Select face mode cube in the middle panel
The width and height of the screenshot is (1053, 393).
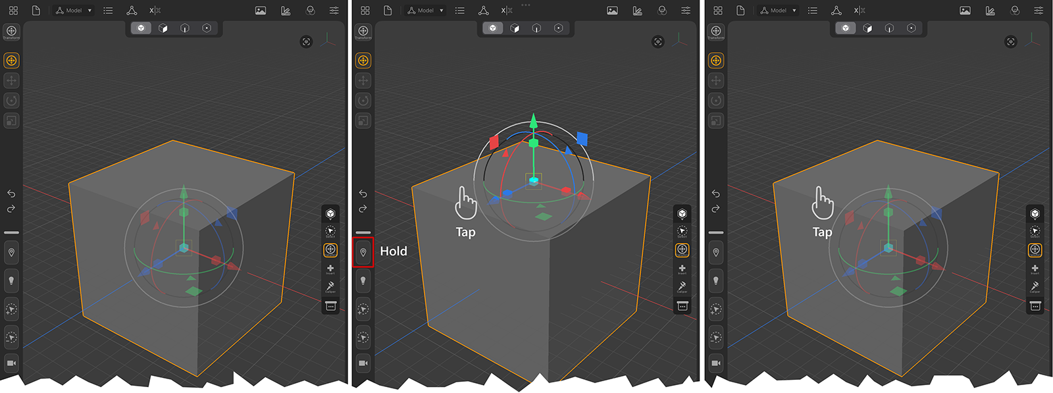pyautogui.click(x=515, y=28)
